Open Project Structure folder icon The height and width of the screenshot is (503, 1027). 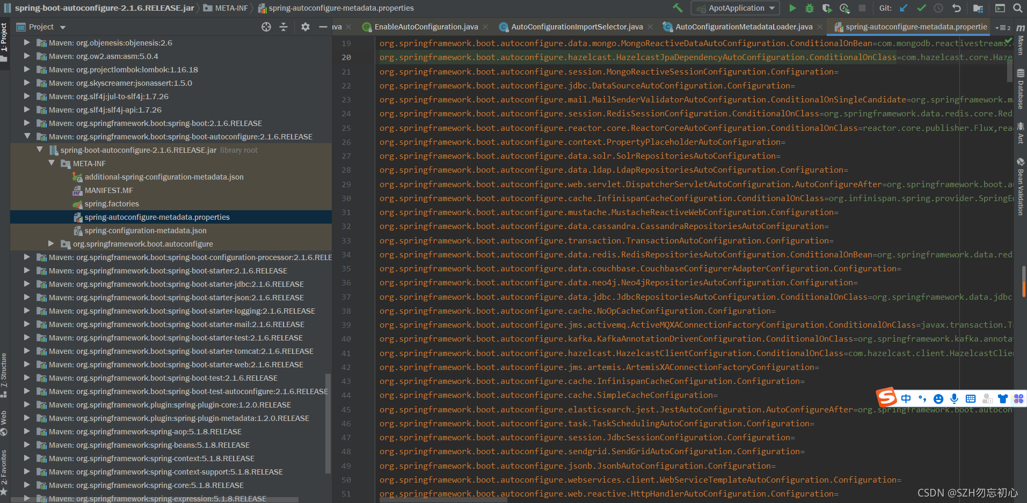pyautogui.click(x=978, y=8)
